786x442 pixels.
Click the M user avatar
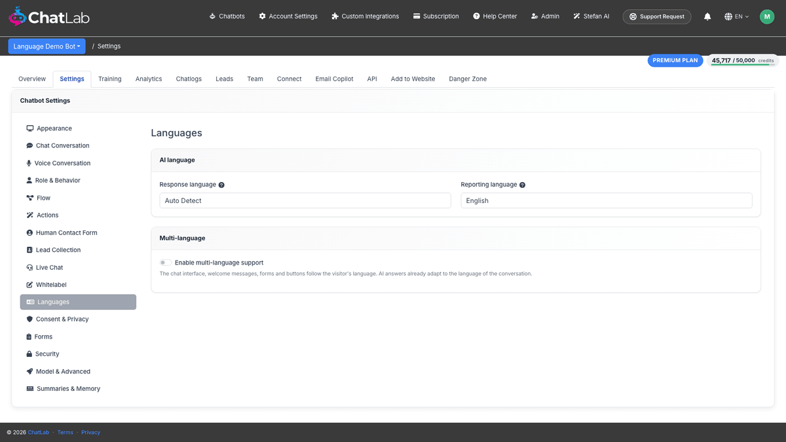(x=767, y=16)
